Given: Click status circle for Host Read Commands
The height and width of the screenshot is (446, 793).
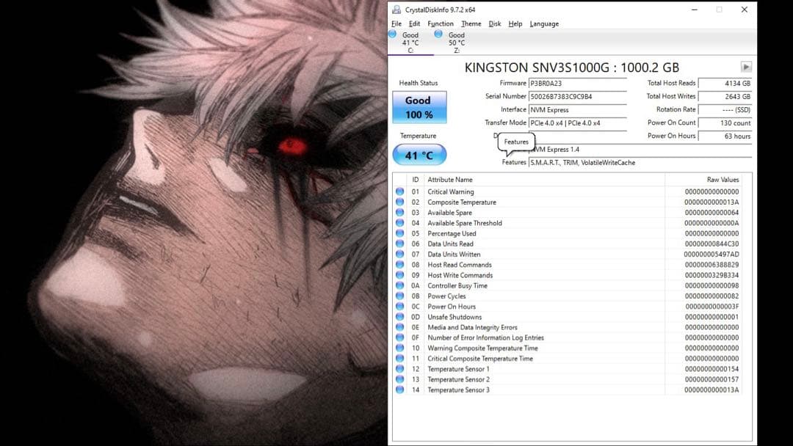Looking at the screenshot, I should coord(399,265).
